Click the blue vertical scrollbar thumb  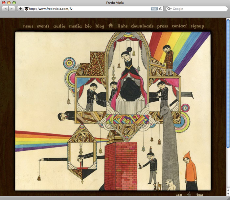point(228,84)
